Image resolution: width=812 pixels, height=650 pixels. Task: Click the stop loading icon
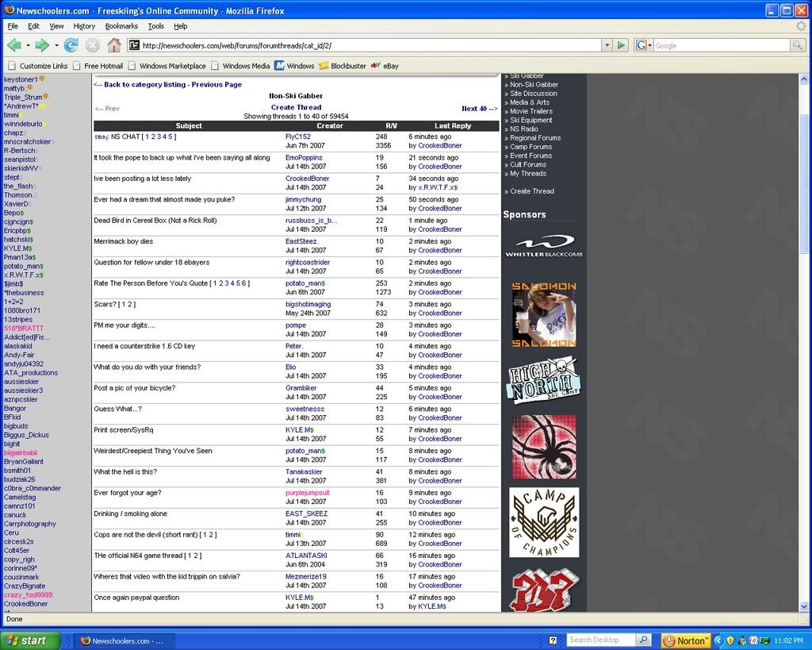click(93, 45)
